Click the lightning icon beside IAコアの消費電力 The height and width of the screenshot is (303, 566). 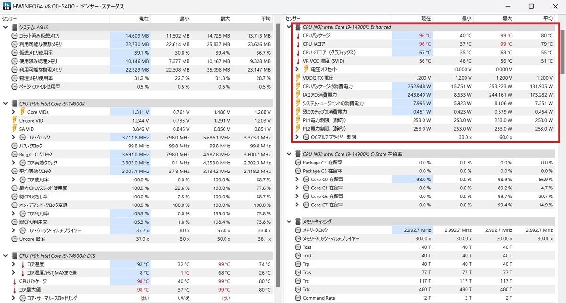pos(298,95)
